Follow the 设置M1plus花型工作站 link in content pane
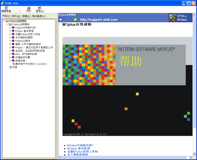The width and height of the screenshot is (197, 160). point(82,151)
